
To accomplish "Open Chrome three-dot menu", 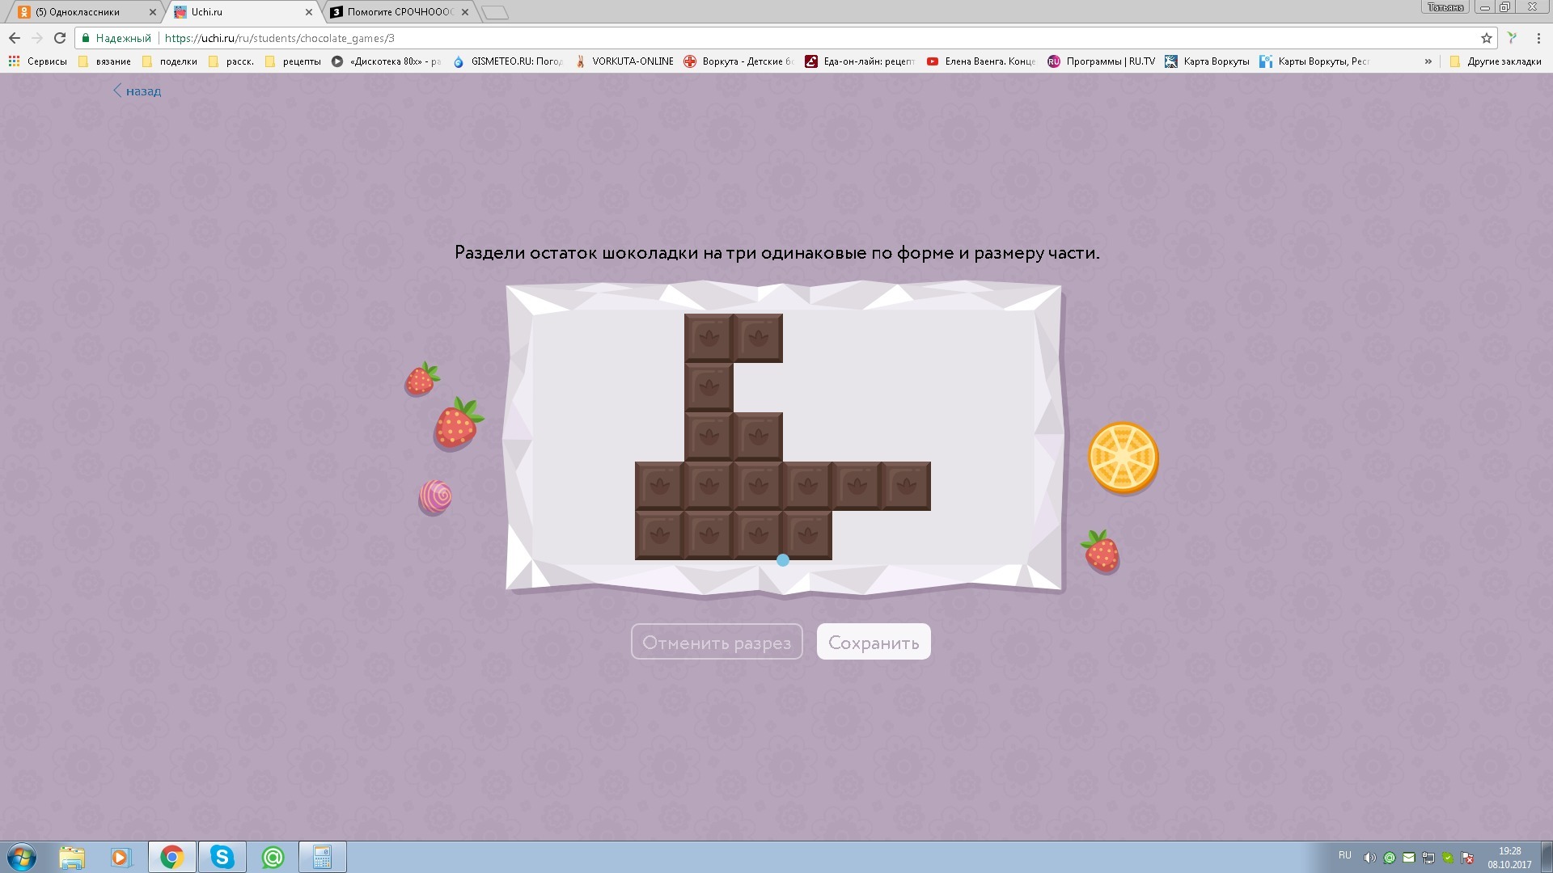I will click(x=1538, y=38).
